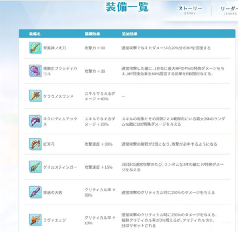This screenshot has width=238, height=234.
Task: Click the ネクロディムアックス axe icon
Action: coord(35,121)
